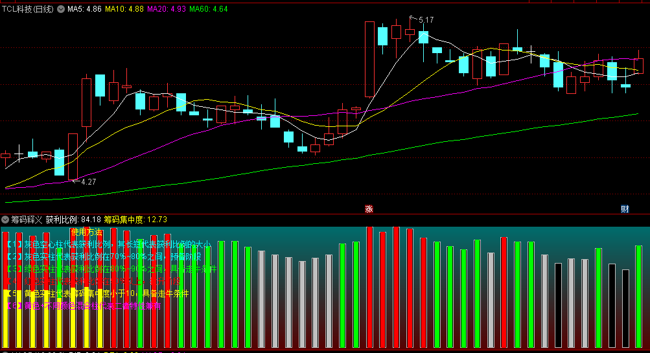Screen dimensions: 650x353
Task: Click legend line 【6】黄色+不同颜色混合柱
Action: tap(84, 306)
